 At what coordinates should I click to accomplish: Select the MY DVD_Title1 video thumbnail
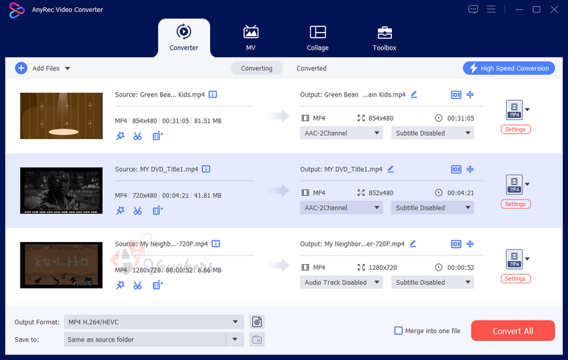click(x=61, y=190)
